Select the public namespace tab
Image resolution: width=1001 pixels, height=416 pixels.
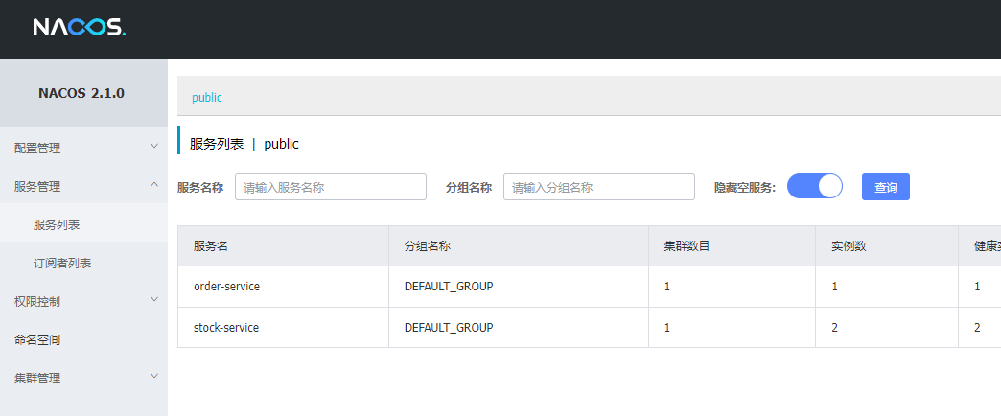point(207,98)
